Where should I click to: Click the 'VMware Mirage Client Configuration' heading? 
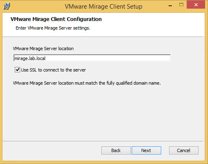coord(56,19)
